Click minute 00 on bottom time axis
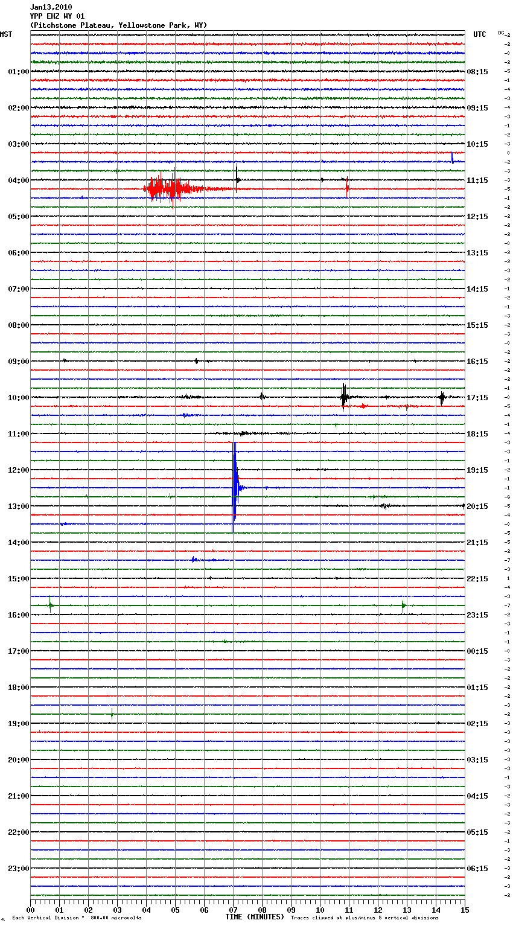Screen dimensions: 513x926 click(x=31, y=910)
